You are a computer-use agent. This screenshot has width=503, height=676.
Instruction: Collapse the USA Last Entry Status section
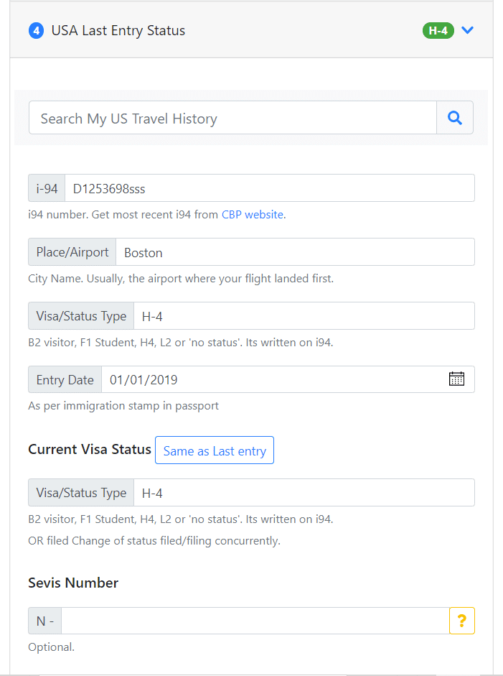click(468, 31)
